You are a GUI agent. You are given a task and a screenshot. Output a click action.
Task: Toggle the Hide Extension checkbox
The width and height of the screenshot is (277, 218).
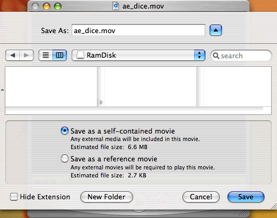point(14,197)
